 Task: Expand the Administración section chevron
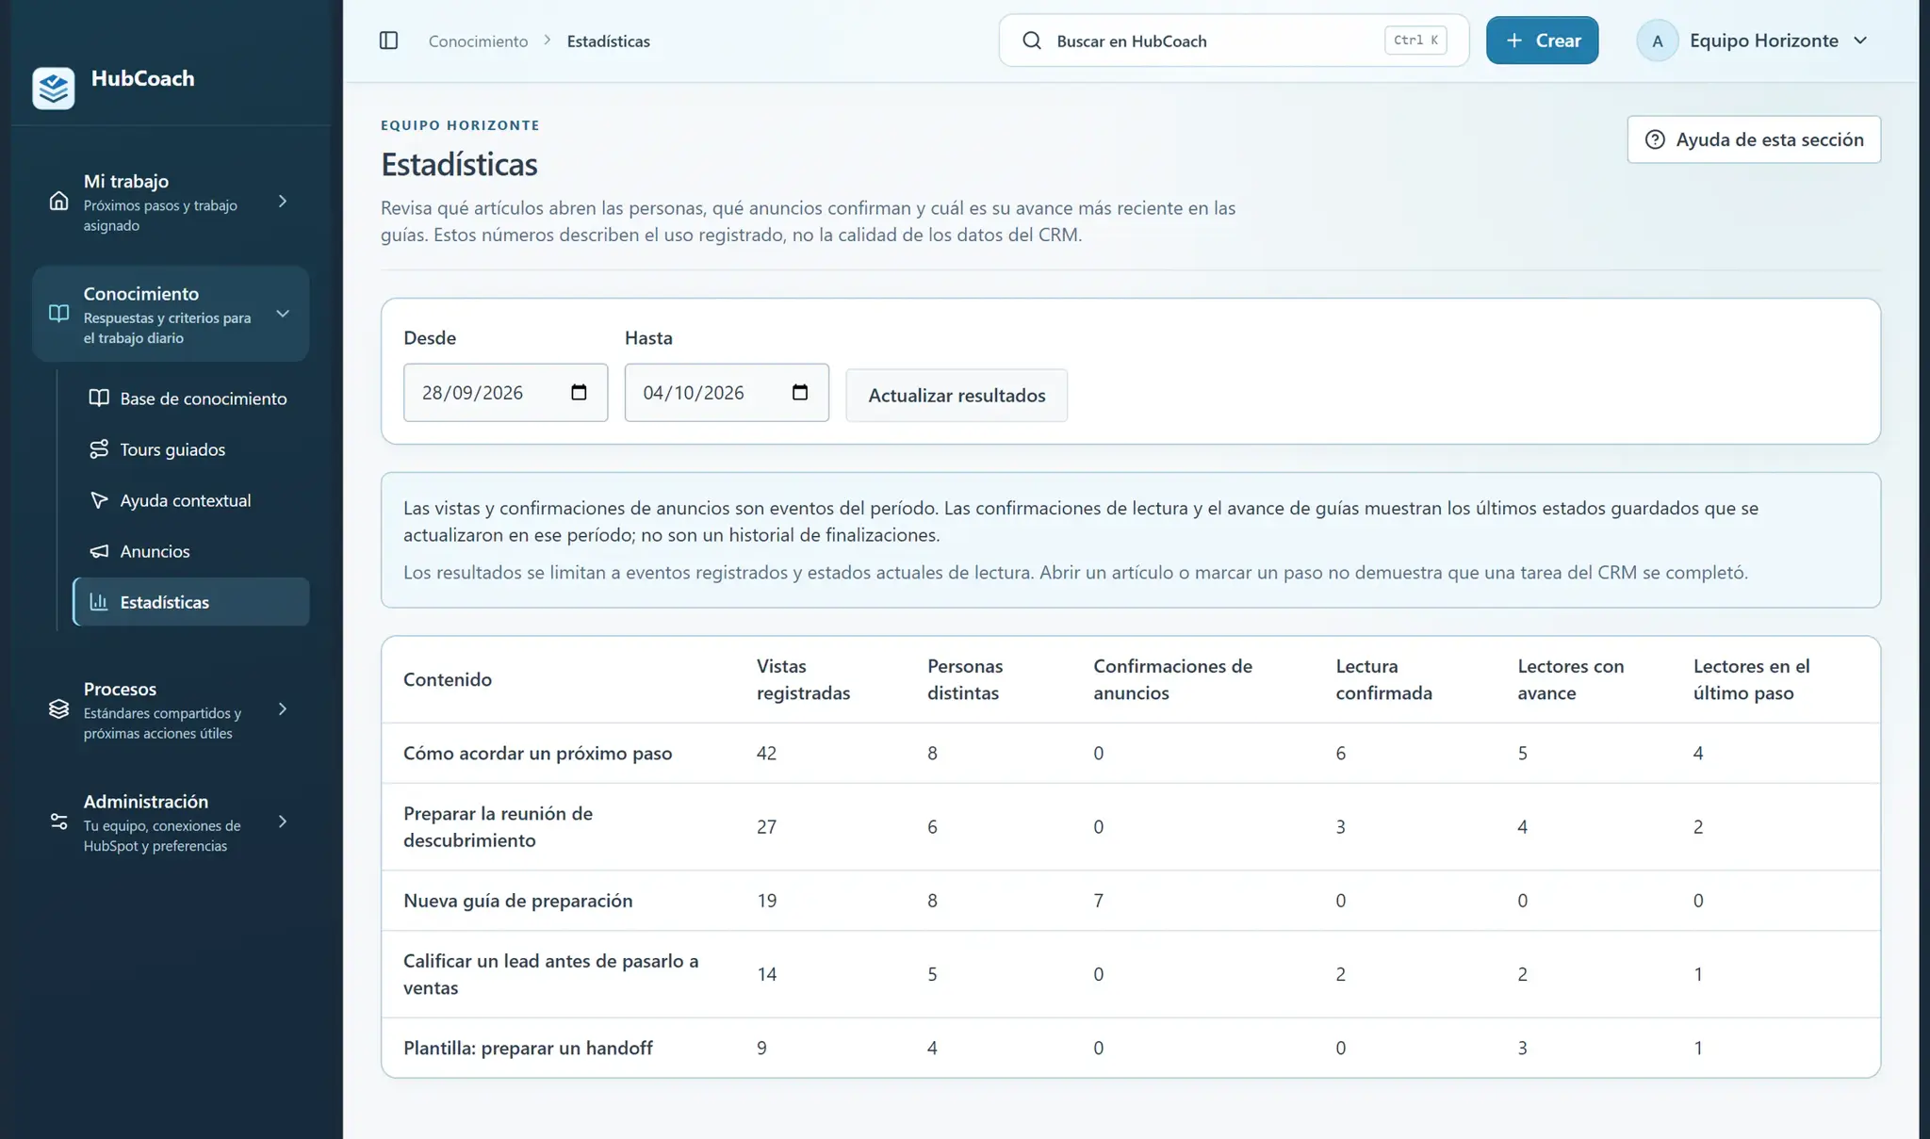(x=283, y=822)
